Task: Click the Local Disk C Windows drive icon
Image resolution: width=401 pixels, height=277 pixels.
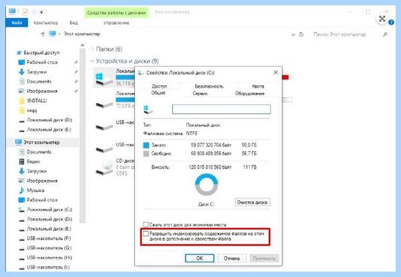Action: point(104,79)
